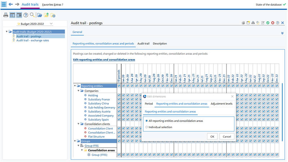
Task: Click the grey export icon in the postings header
Action: tap(243, 23)
